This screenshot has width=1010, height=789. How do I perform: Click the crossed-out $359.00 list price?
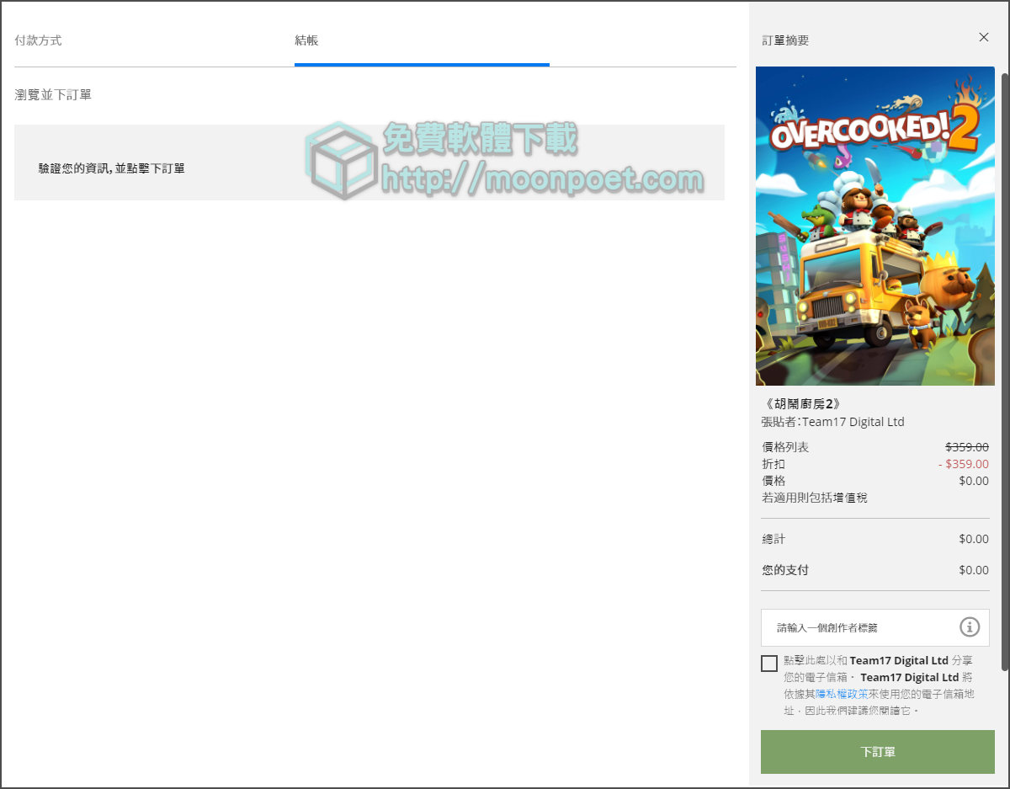(x=966, y=447)
